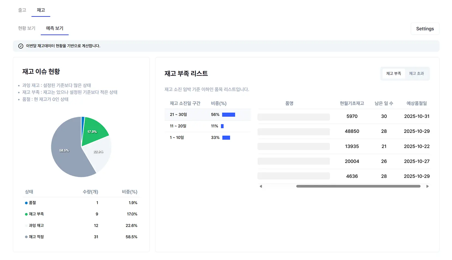Switch to the 출고 tab
Image resolution: width=452 pixels, height=260 pixels.
(22, 10)
